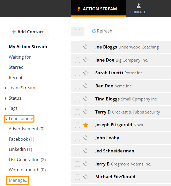Open Michael FitzGerald contact name
This screenshot has height=186, width=171.
[x=115, y=177]
